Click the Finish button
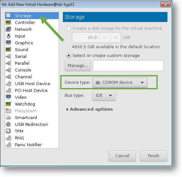 click(x=154, y=156)
